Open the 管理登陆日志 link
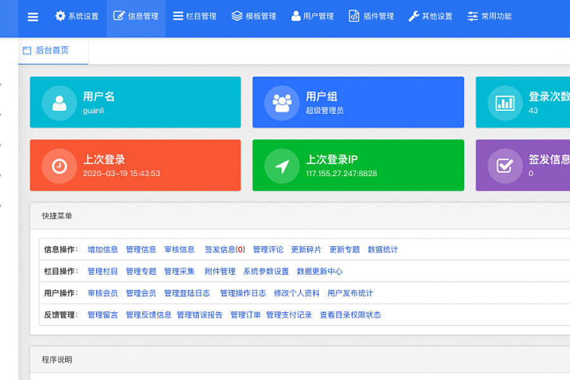The width and height of the screenshot is (570, 380). point(187,293)
